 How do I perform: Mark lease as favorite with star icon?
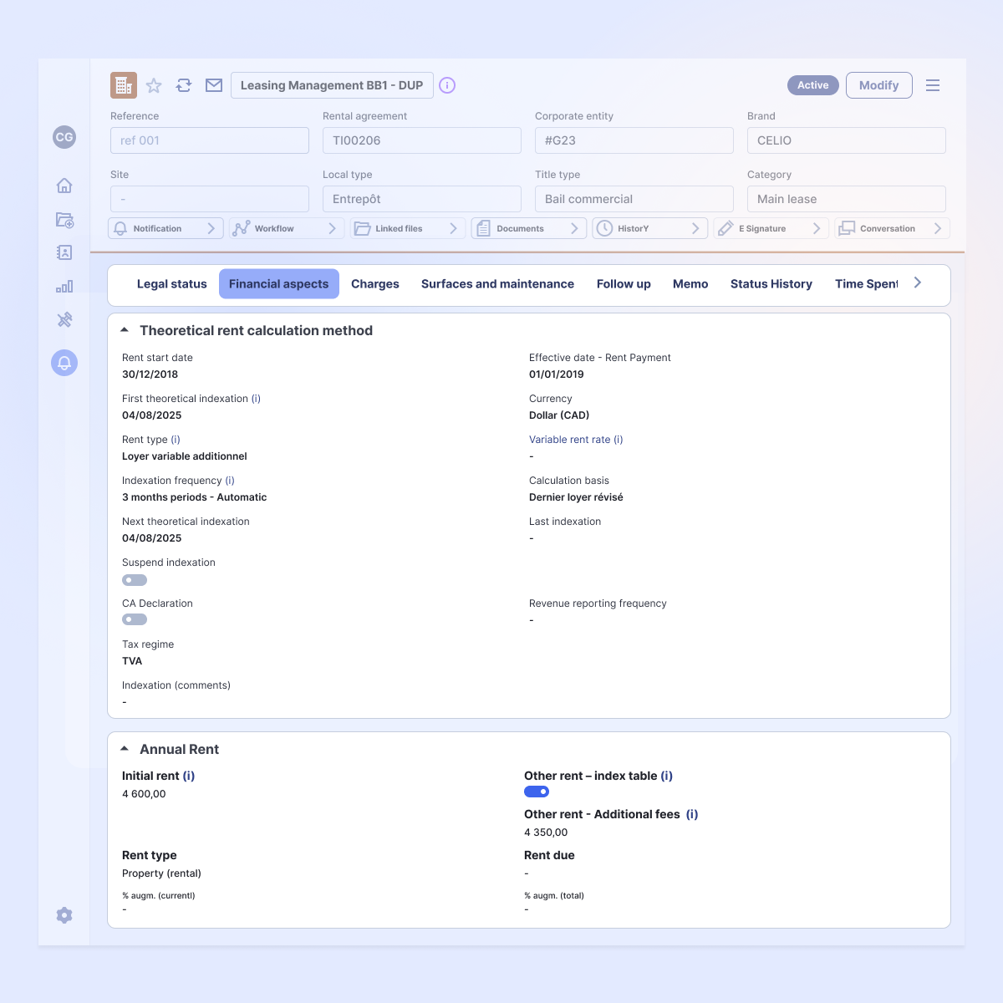pyautogui.click(x=154, y=85)
